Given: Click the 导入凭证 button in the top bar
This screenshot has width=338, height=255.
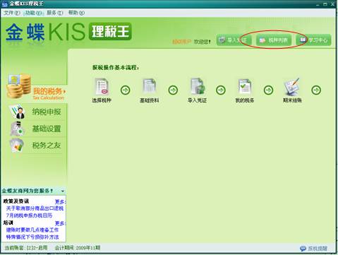Looking at the screenshot, I should [x=234, y=40].
